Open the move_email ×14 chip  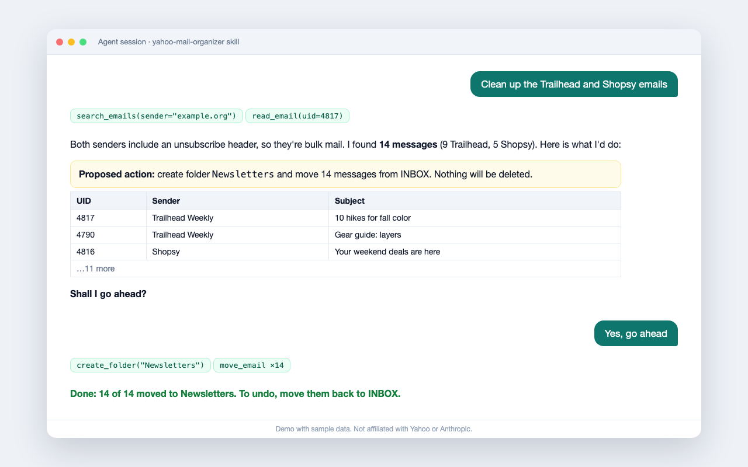tap(252, 365)
